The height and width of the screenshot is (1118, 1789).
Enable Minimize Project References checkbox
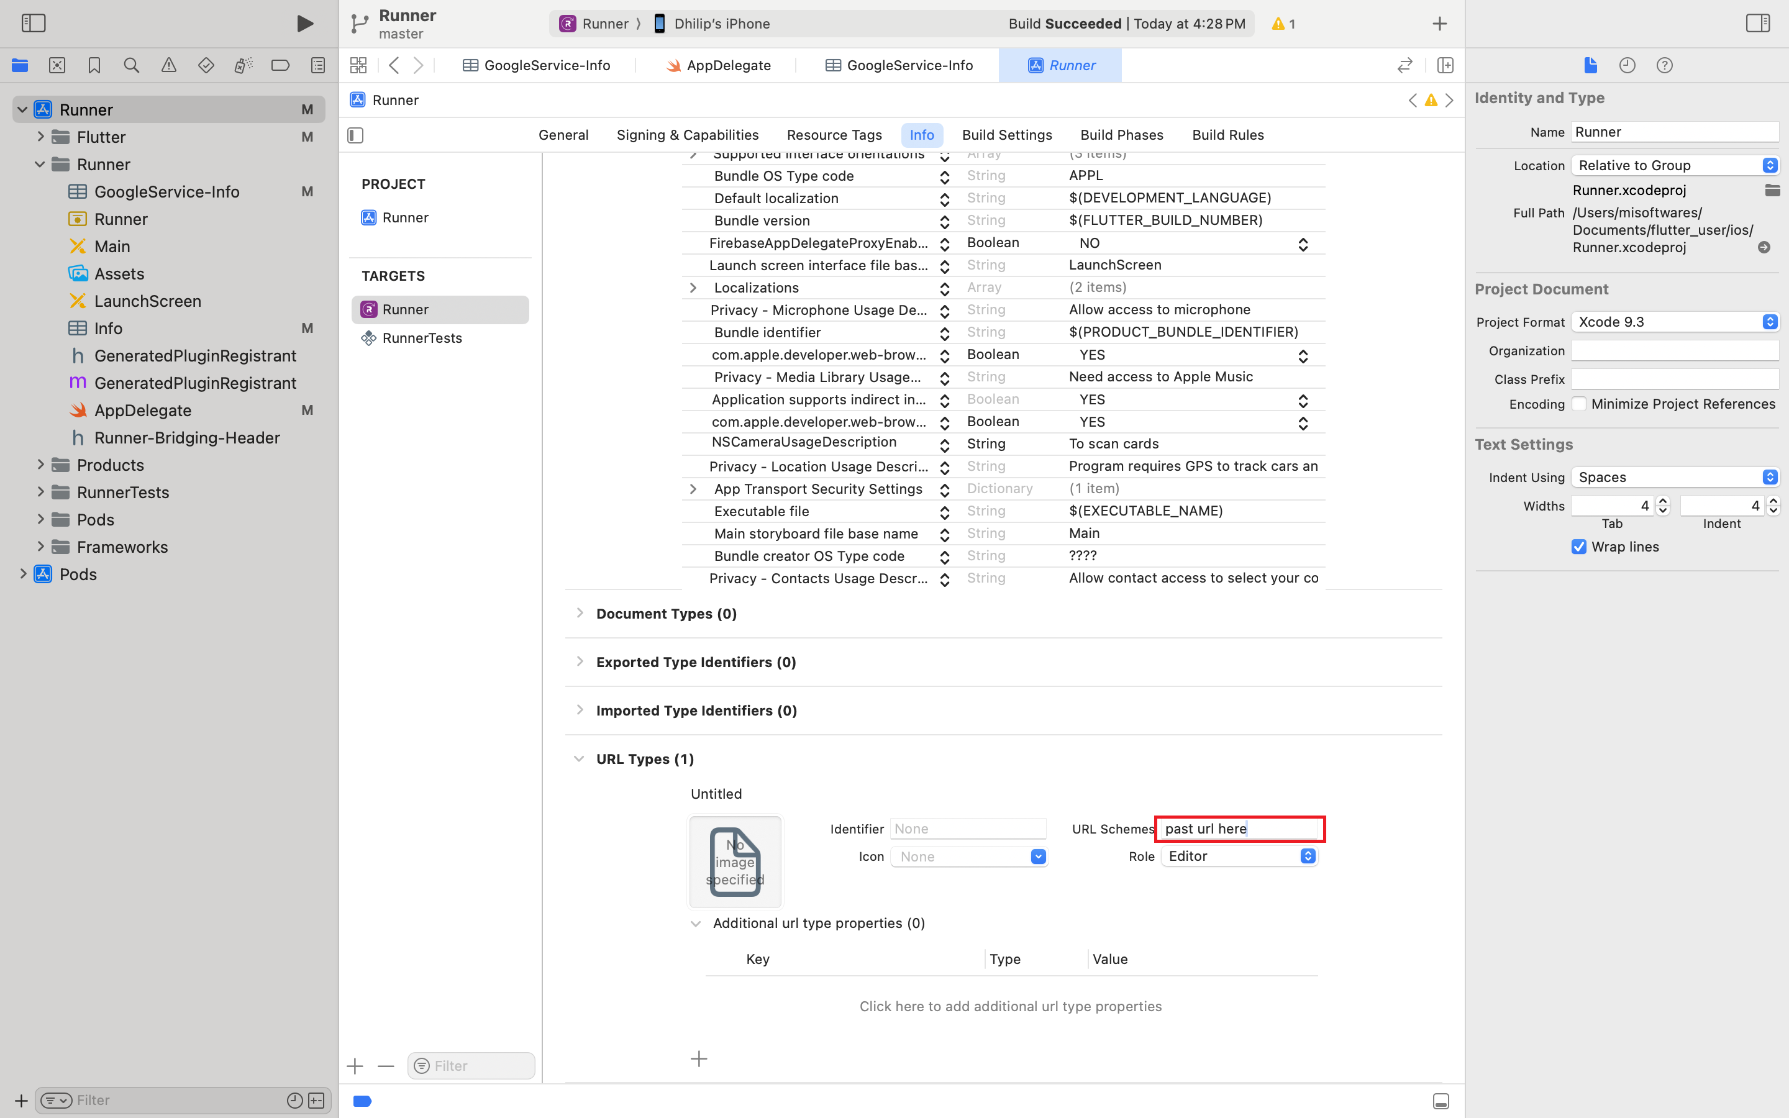point(1578,404)
